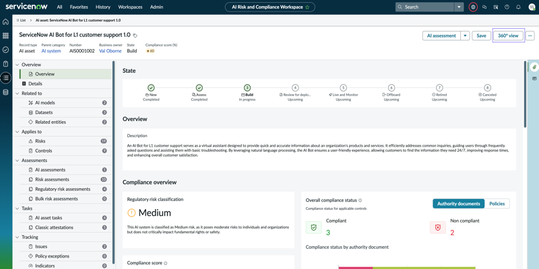Favorite the workspace with the star icon
The image size is (539, 269).
307,7
